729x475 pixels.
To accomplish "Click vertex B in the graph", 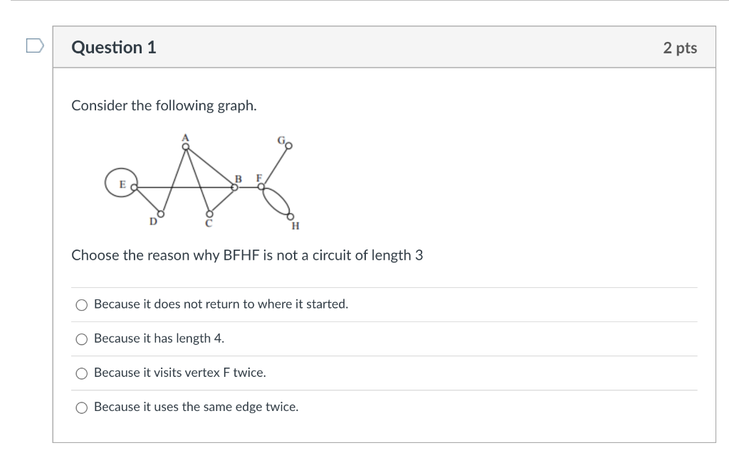I will 235,187.
